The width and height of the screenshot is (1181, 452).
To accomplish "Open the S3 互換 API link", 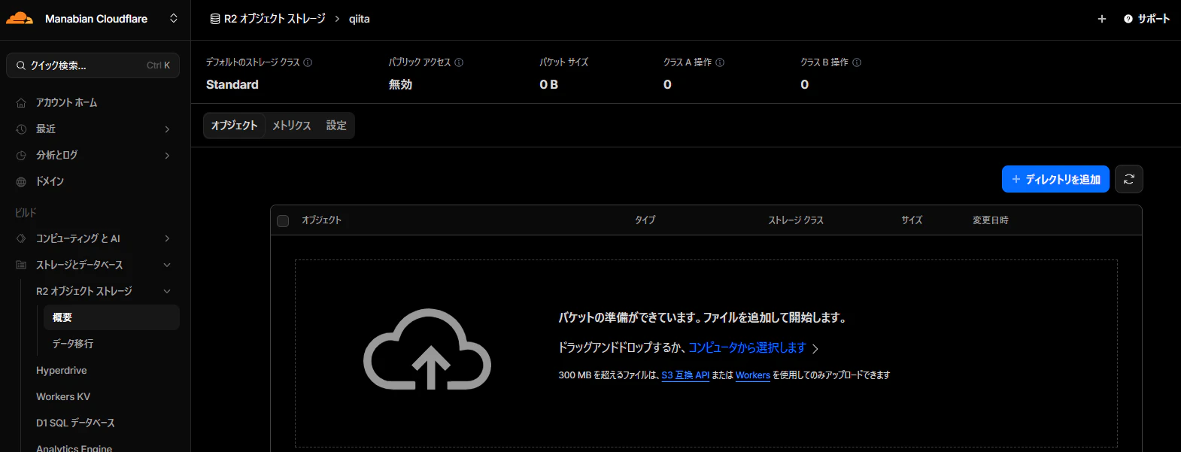I will click(x=685, y=375).
